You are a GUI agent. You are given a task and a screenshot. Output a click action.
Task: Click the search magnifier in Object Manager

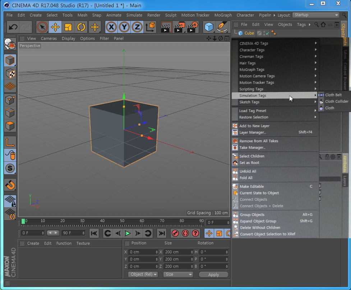pyautogui.click(x=317, y=24)
